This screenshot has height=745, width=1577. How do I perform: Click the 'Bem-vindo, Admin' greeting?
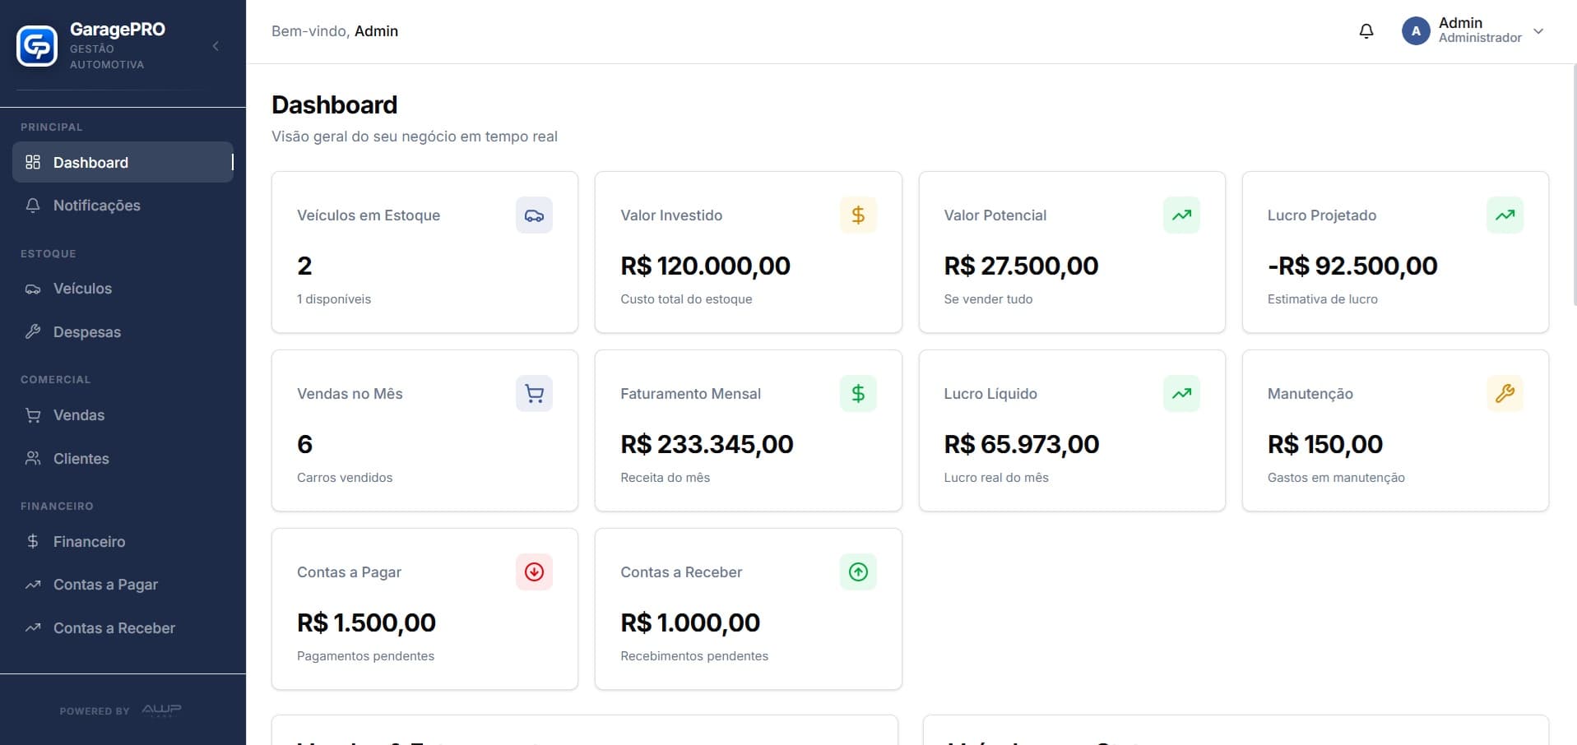point(335,31)
